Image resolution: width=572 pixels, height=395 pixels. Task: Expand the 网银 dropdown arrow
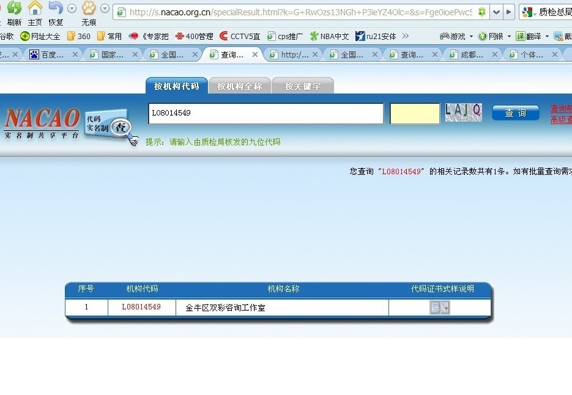[509, 36]
